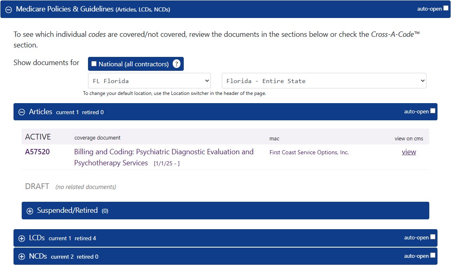Expand LCDs section plus icon

[22, 239]
